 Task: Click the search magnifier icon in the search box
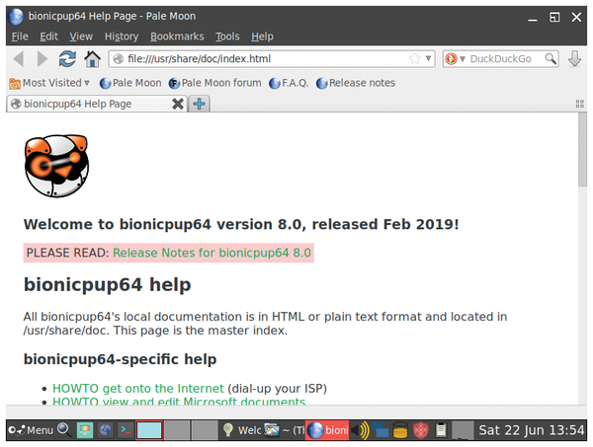[551, 59]
